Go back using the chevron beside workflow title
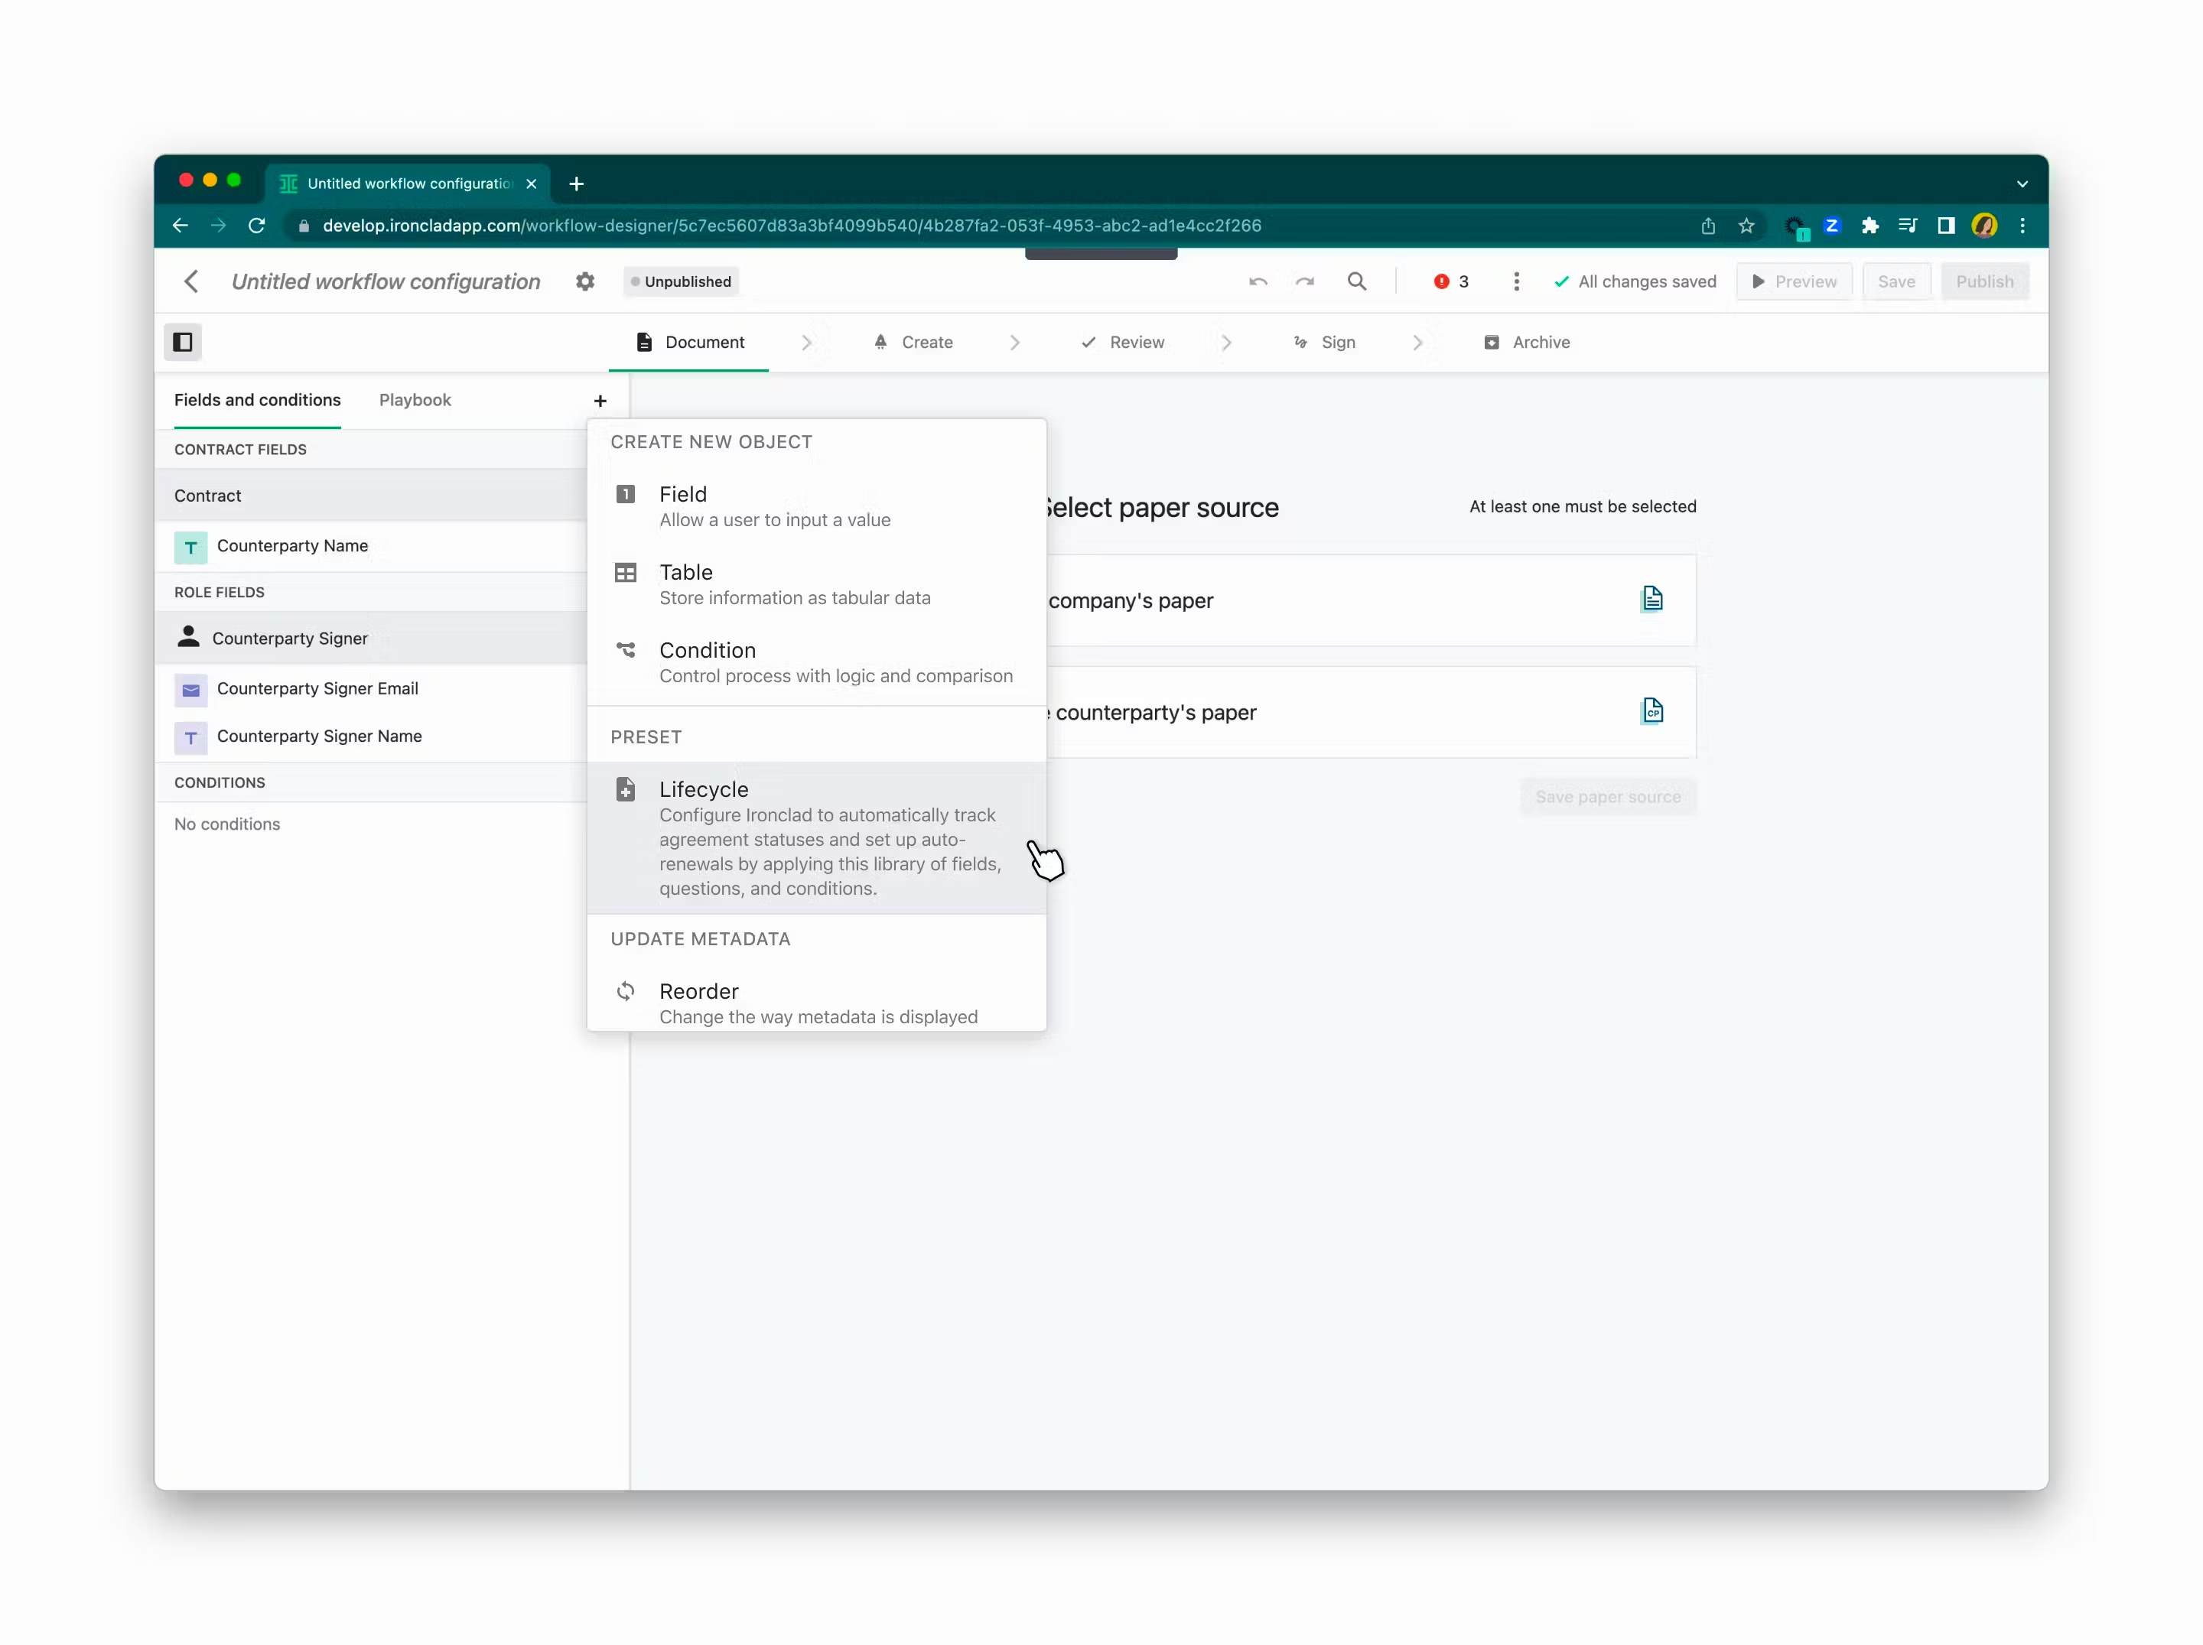Viewport: 2203px width, 1645px height. (191, 281)
